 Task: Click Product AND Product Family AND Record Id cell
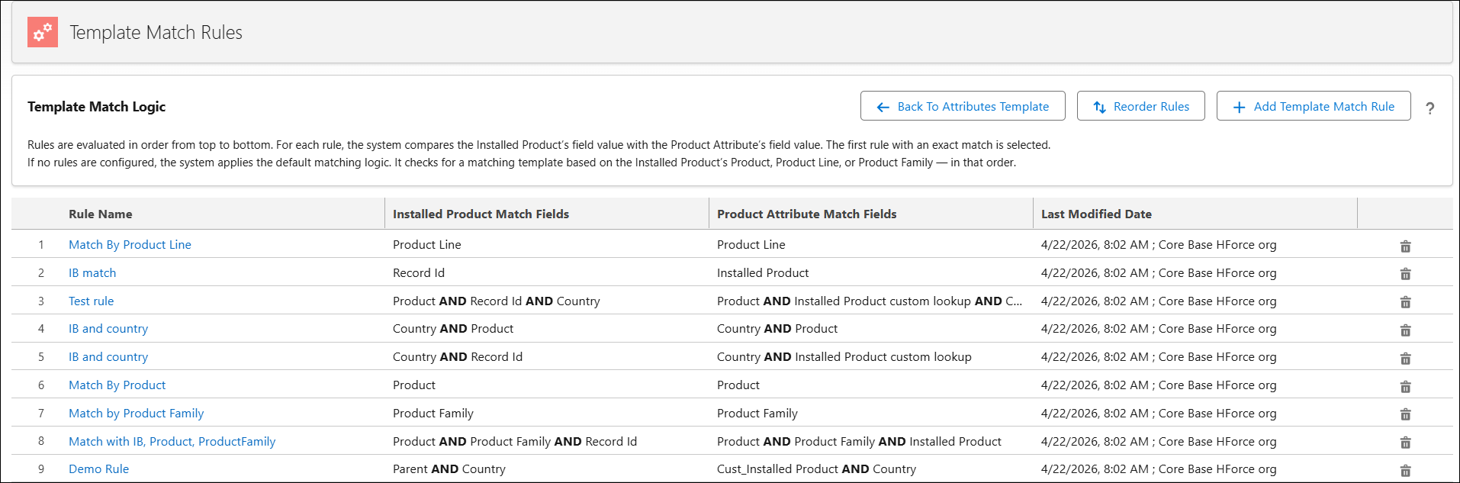(x=515, y=441)
